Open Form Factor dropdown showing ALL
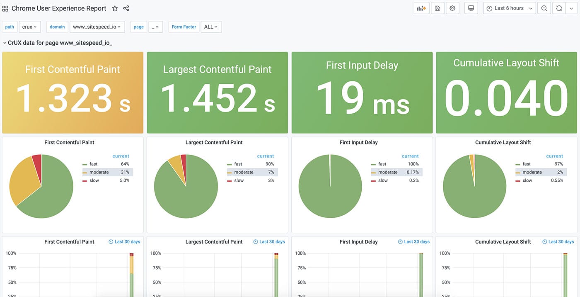The height and width of the screenshot is (297, 580). tap(211, 27)
